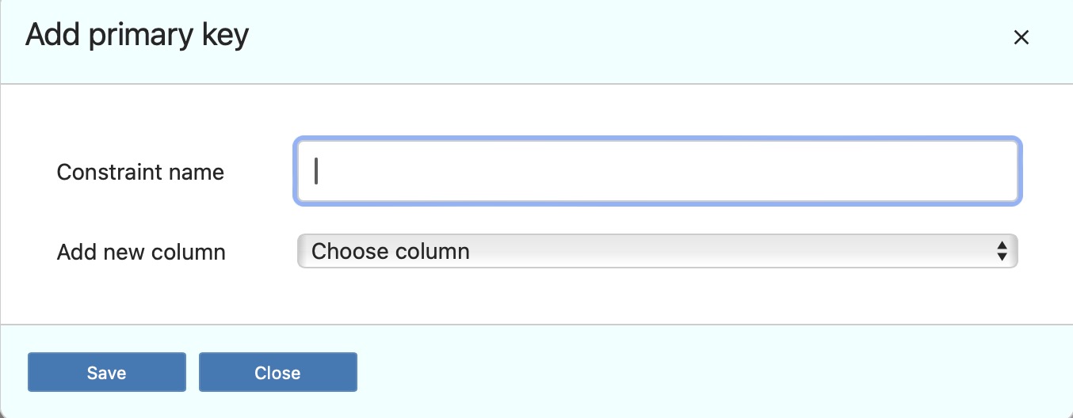This screenshot has height=418, width=1073.
Task: Select the "Choose column" placeholder text
Action: pos(391,252)
